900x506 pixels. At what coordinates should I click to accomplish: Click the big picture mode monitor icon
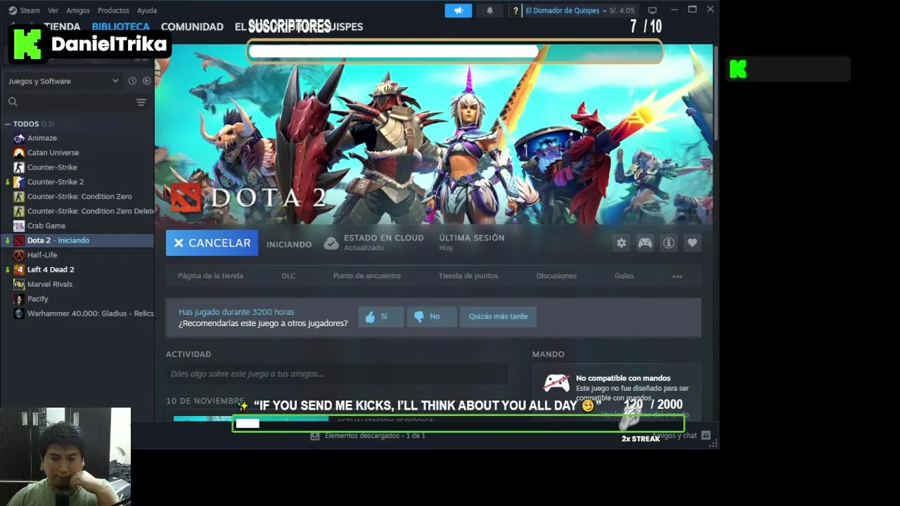652,11
